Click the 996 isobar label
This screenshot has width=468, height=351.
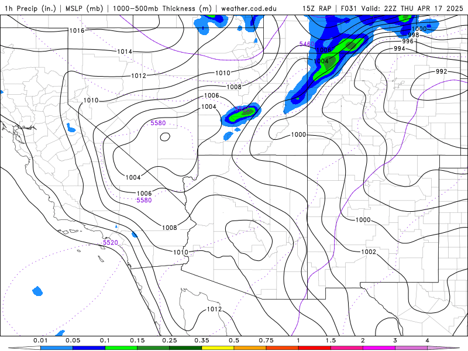click(x=408, y=41)
